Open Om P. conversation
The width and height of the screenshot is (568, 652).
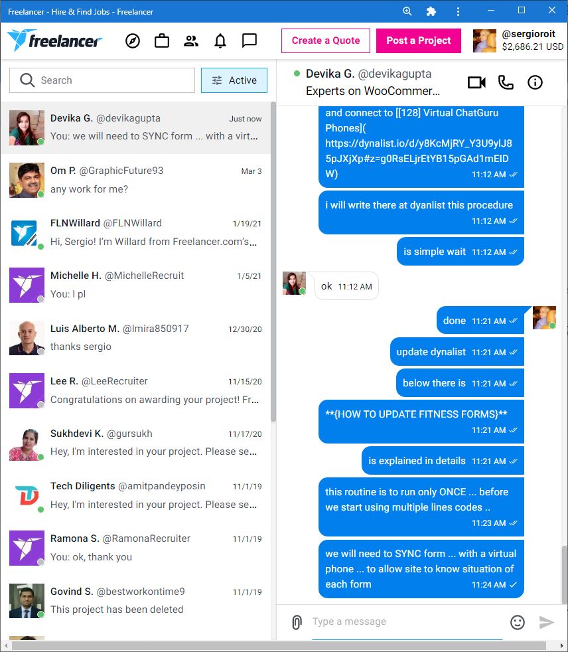coord(135,180)
